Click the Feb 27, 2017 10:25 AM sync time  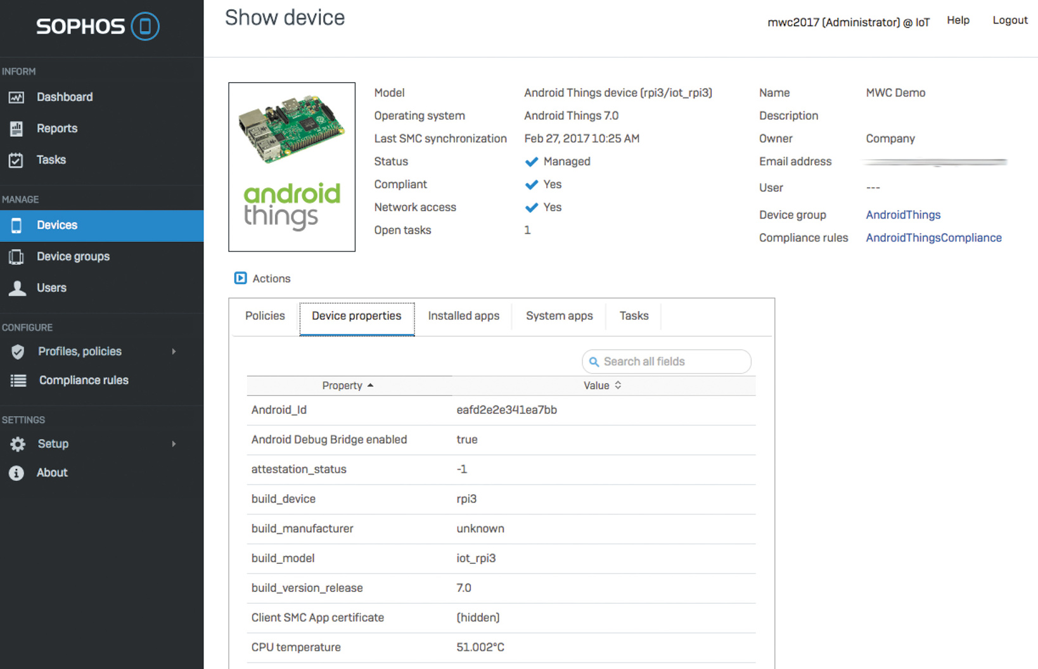pos(582,139)
